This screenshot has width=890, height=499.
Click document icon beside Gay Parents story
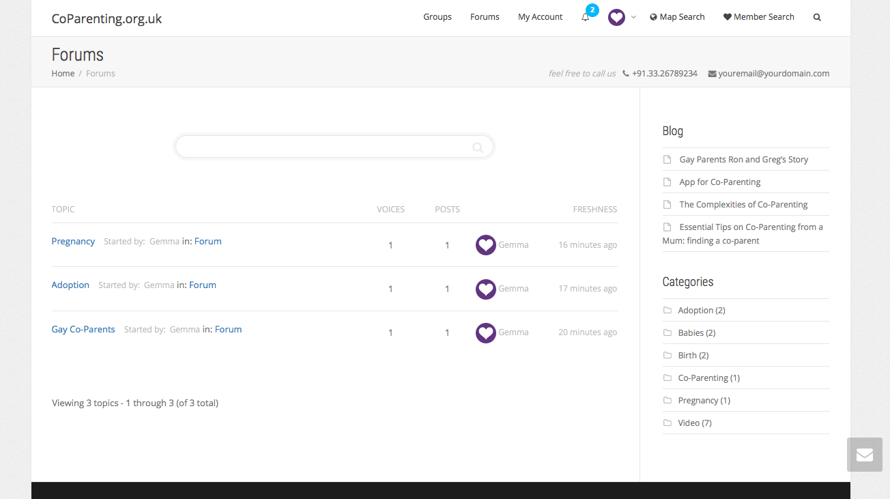coord(667,160)
